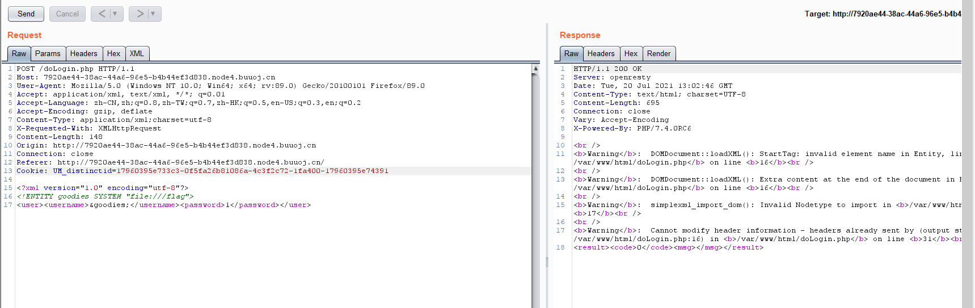Open the forward history dropdown arrow

(x=153, y=14)
